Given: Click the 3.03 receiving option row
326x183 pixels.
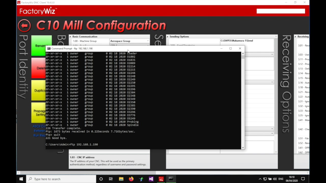Looking at the screenshot, I should click(303, 55).
